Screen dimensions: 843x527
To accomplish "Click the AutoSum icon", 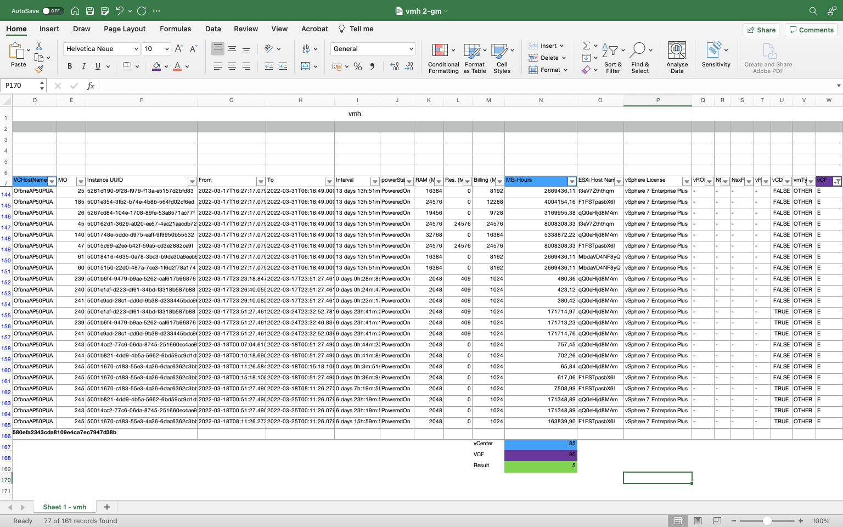I will click(x=586, y=46).
